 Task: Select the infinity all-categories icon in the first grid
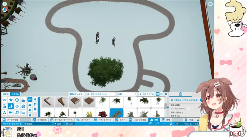pyautogui.click(x=4, y=100)
